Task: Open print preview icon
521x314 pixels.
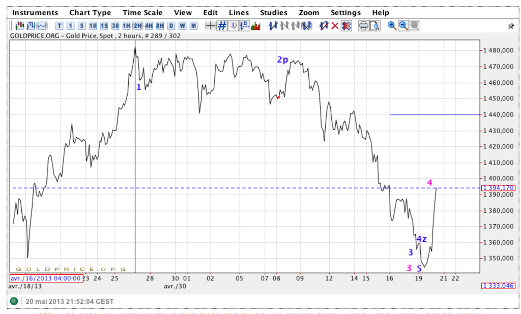Action: (374, 26)
